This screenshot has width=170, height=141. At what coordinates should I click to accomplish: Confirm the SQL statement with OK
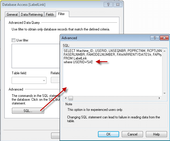click(x=108, y=134)
